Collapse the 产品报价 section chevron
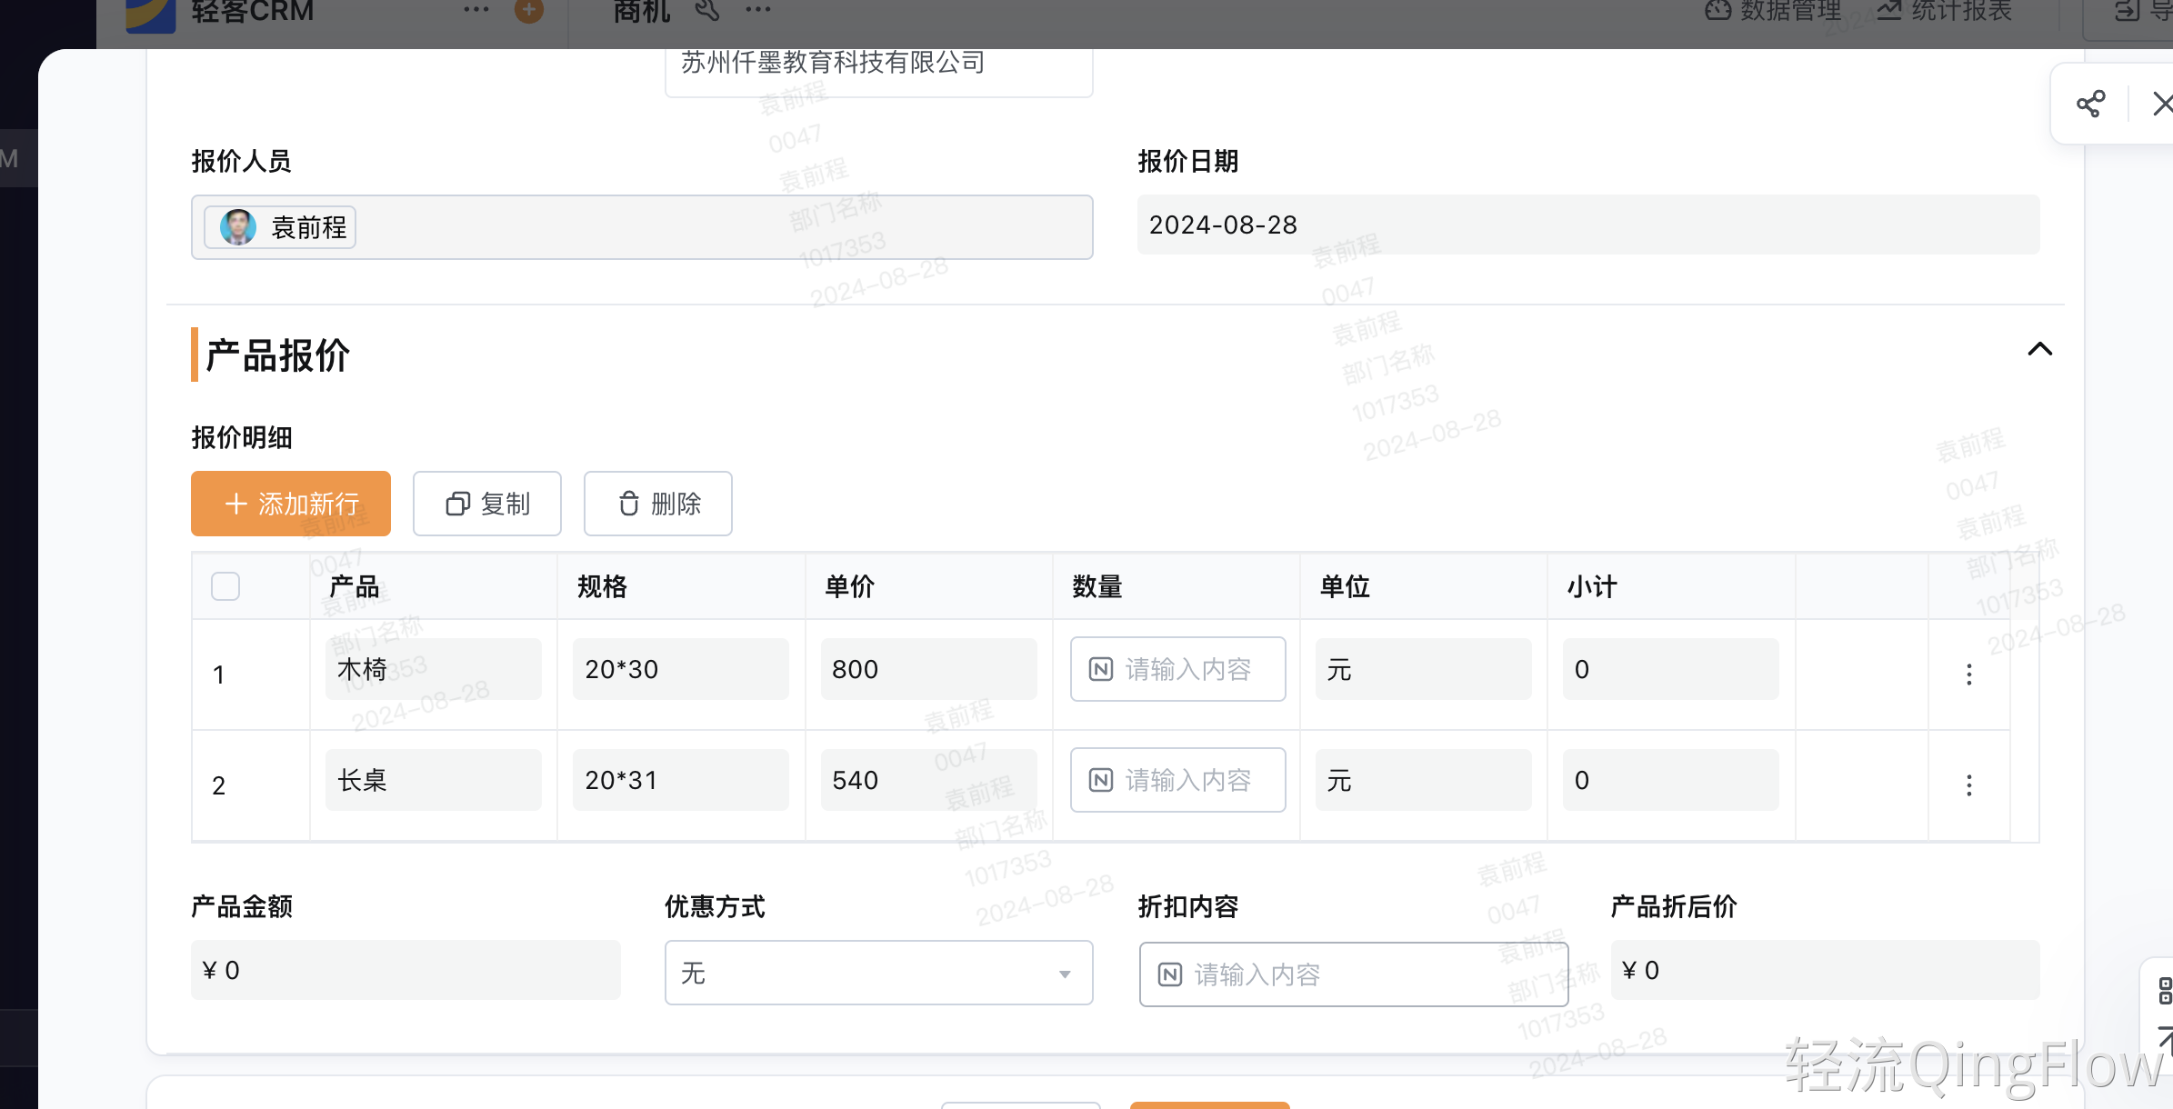The image size is (2173, 1109). (2041, 350)
